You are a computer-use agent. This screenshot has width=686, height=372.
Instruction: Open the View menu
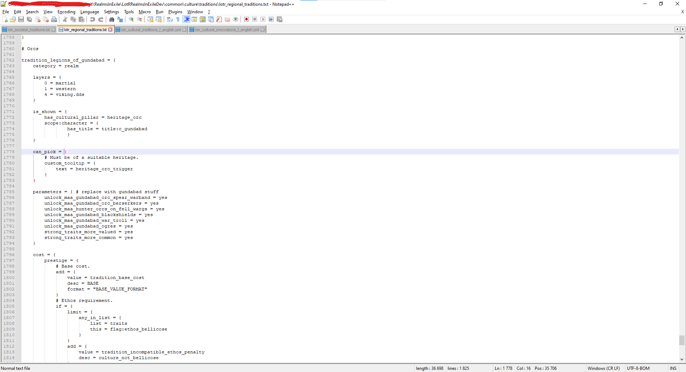(x=48, y=12)
